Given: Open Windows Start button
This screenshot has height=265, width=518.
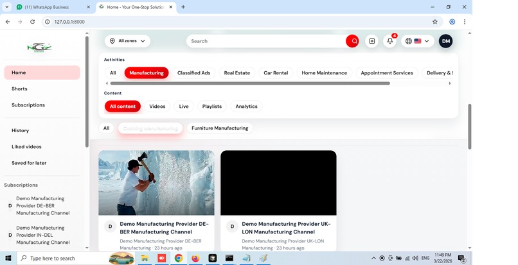Looking at the screenshot, I should (x=8, y=258).
